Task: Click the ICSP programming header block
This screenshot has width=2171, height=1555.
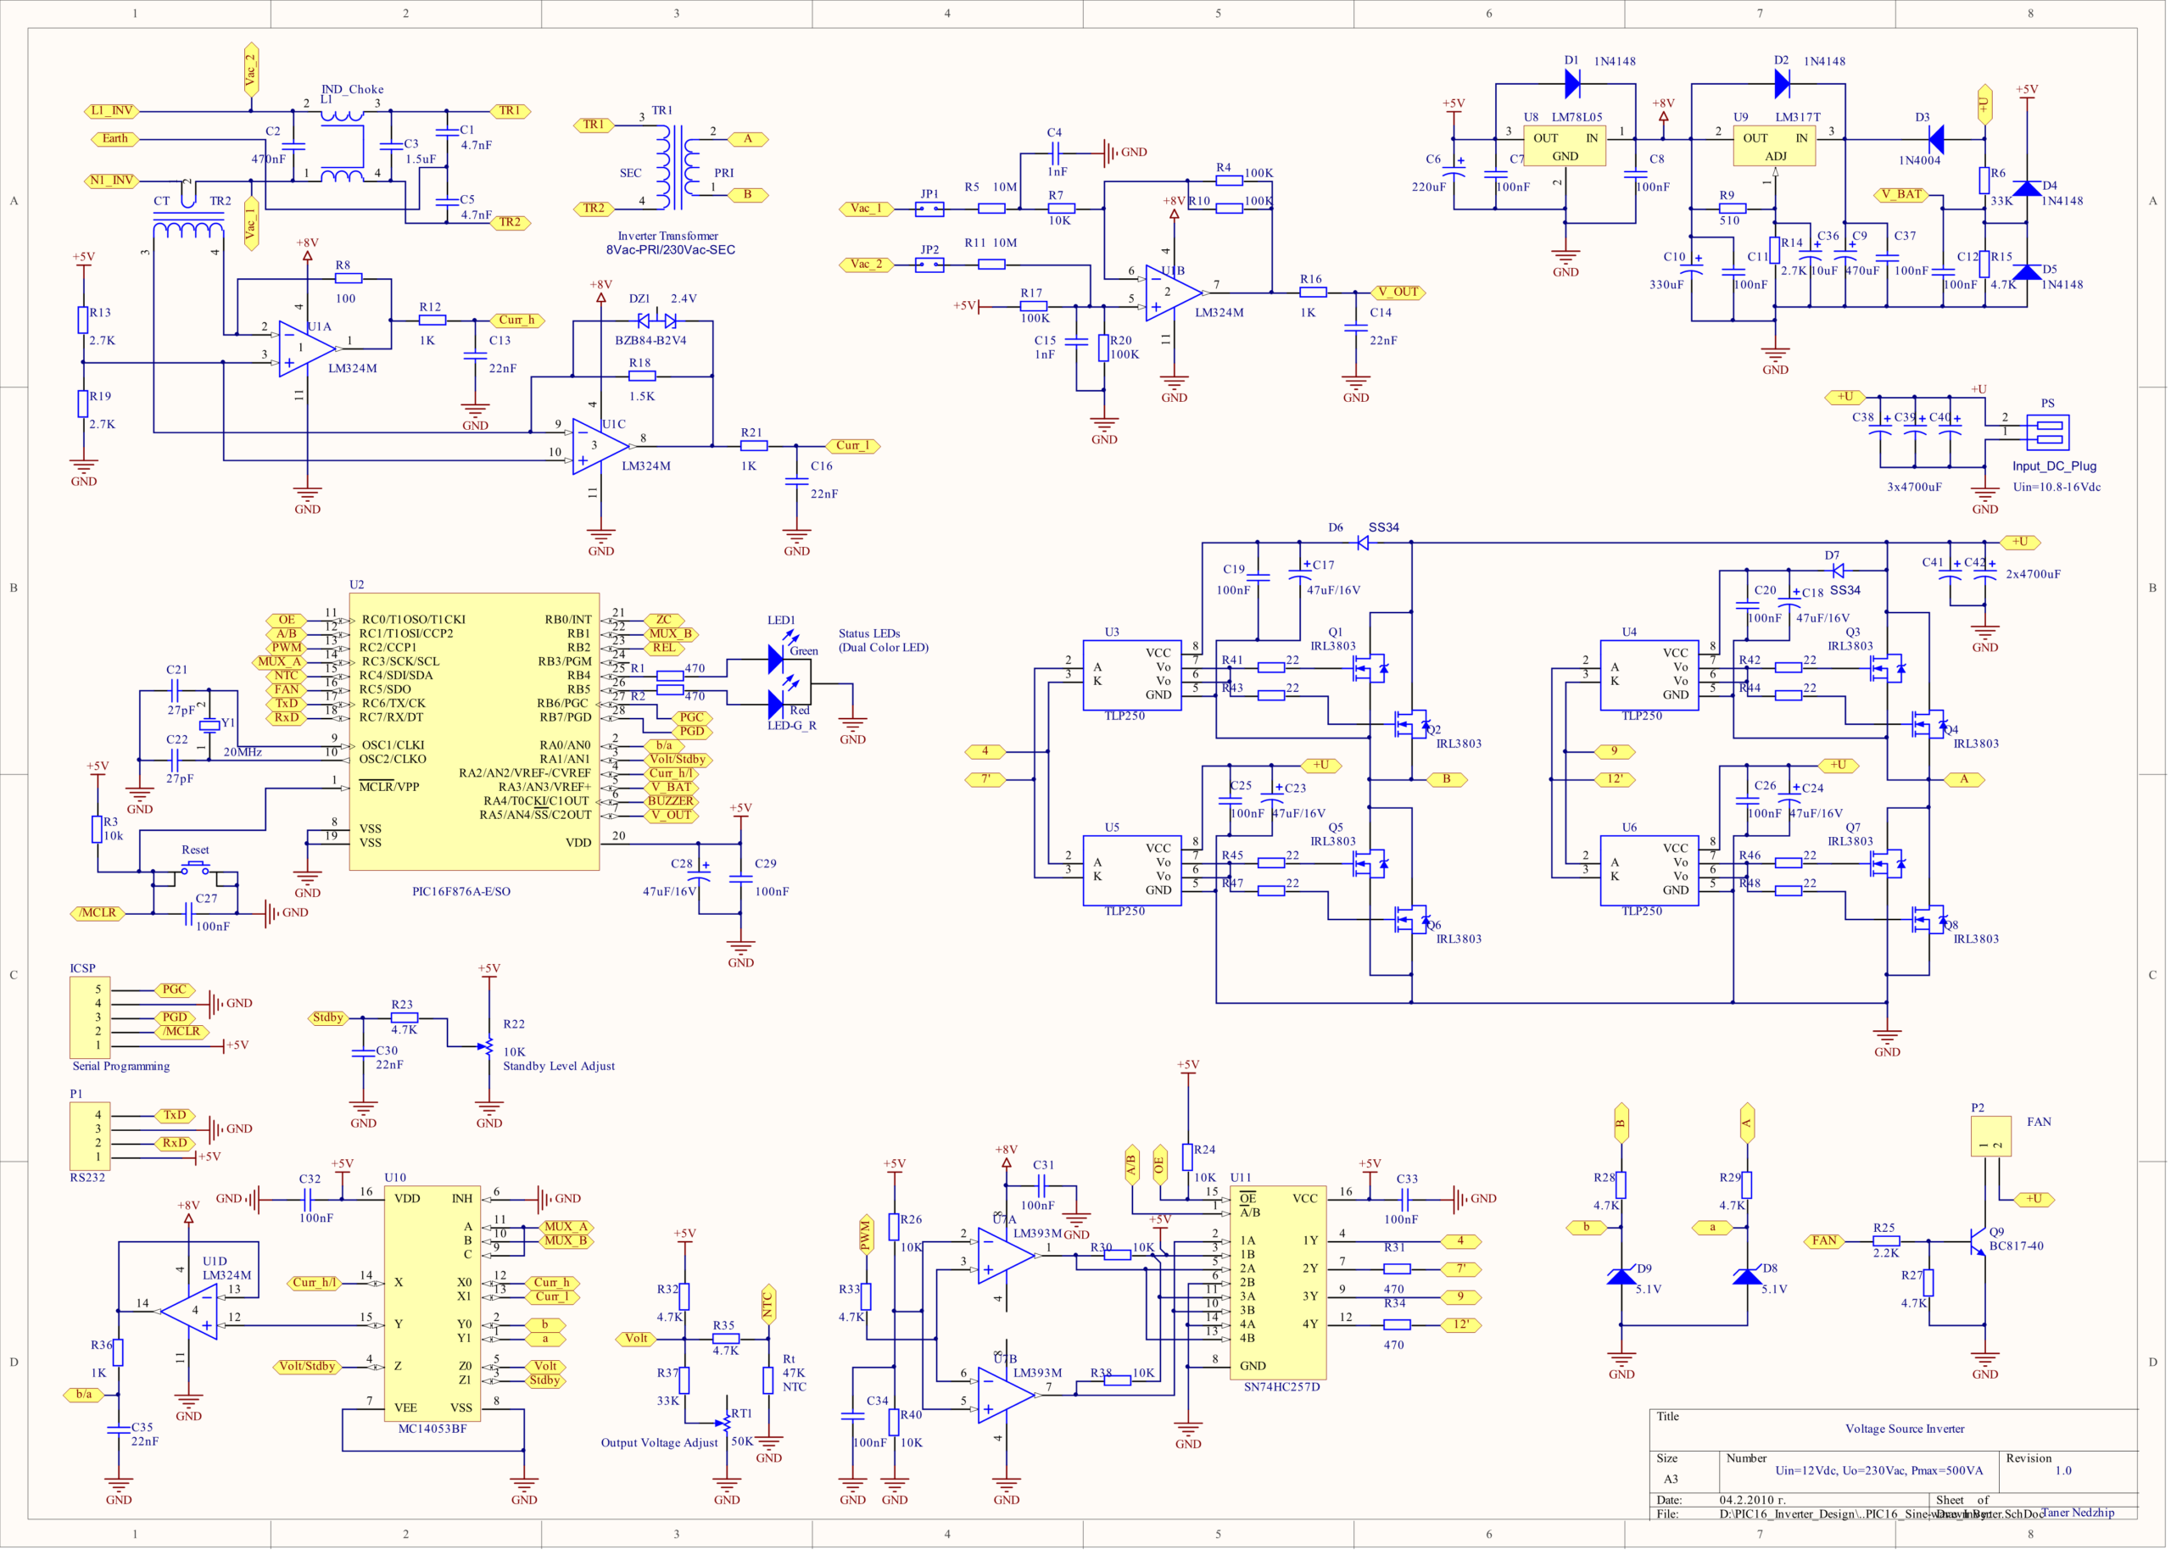Action: [x=90, y=1017]
